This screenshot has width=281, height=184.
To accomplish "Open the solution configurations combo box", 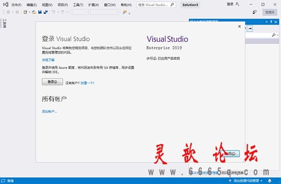I will click(80, 12).
